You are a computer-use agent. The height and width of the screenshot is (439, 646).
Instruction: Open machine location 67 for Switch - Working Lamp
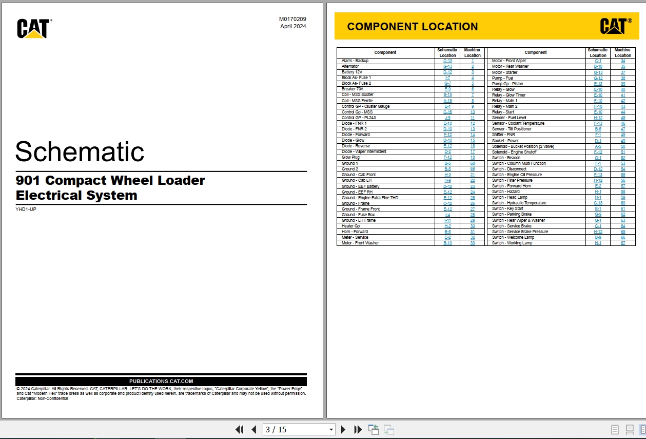623,243
